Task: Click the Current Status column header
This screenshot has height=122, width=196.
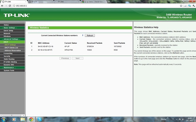Action: [71, 43]
